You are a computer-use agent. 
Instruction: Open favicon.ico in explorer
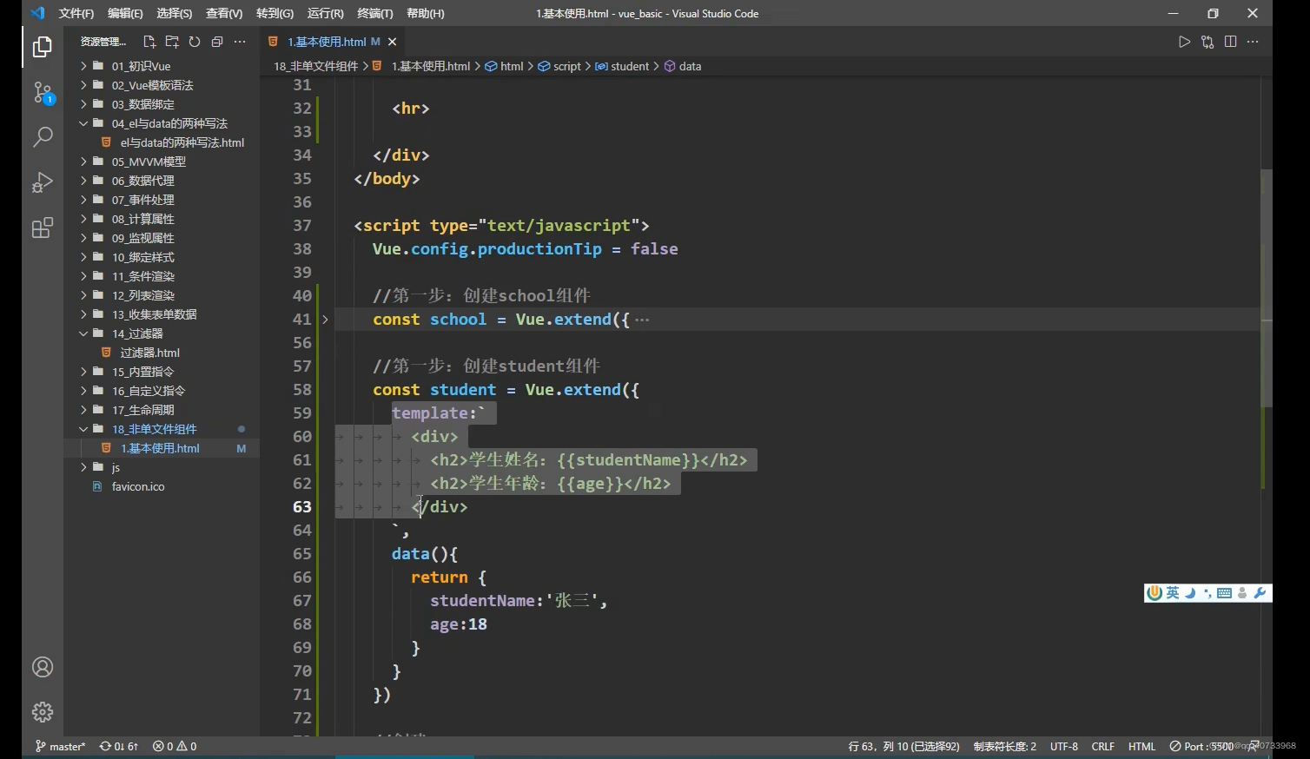pyautogui.click(x=162, y=486)
